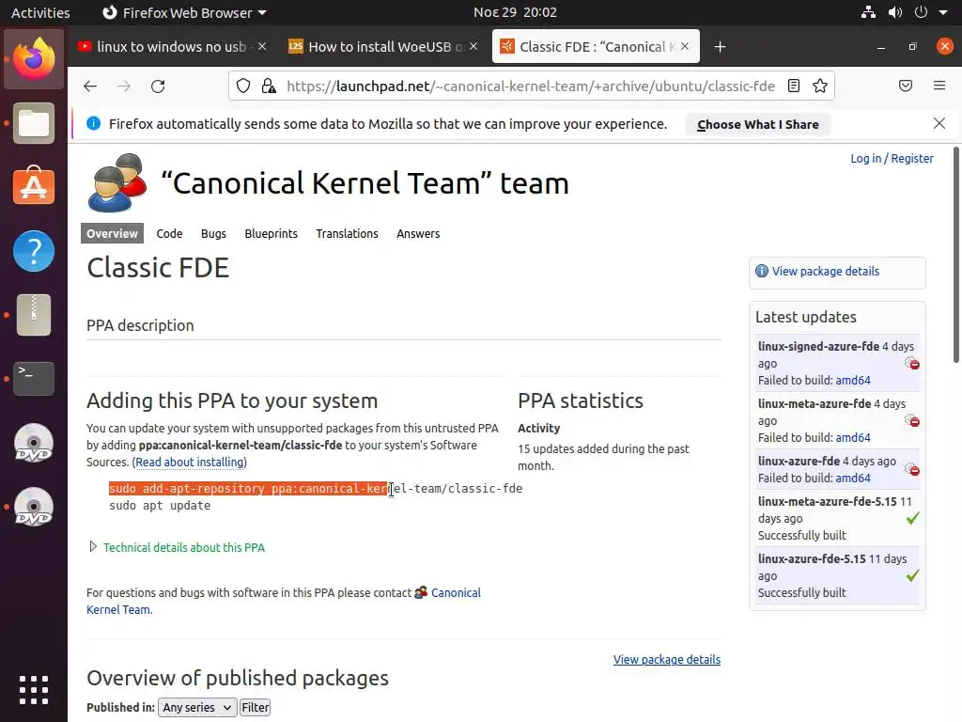
Task: Follow the Read about installing link
Action: [190, 463]
